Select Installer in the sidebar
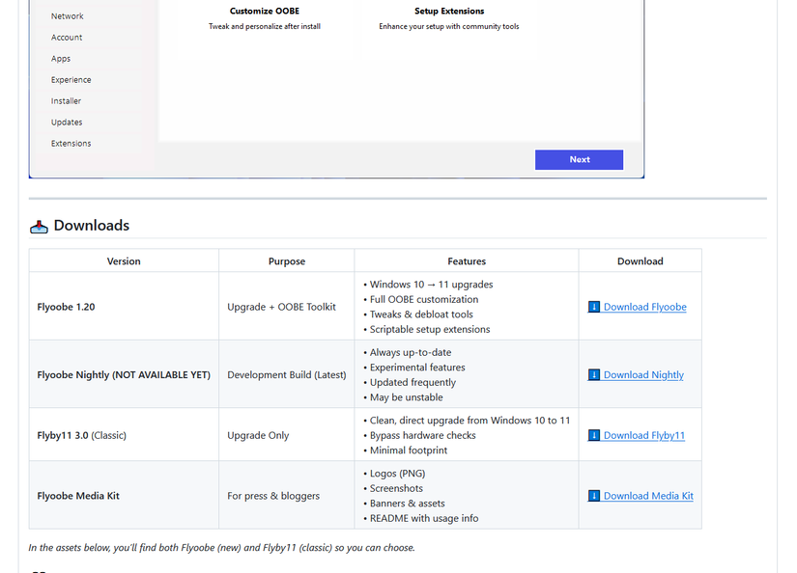Image resolution: width=797 pixels, height=573 pixels. 66,101
